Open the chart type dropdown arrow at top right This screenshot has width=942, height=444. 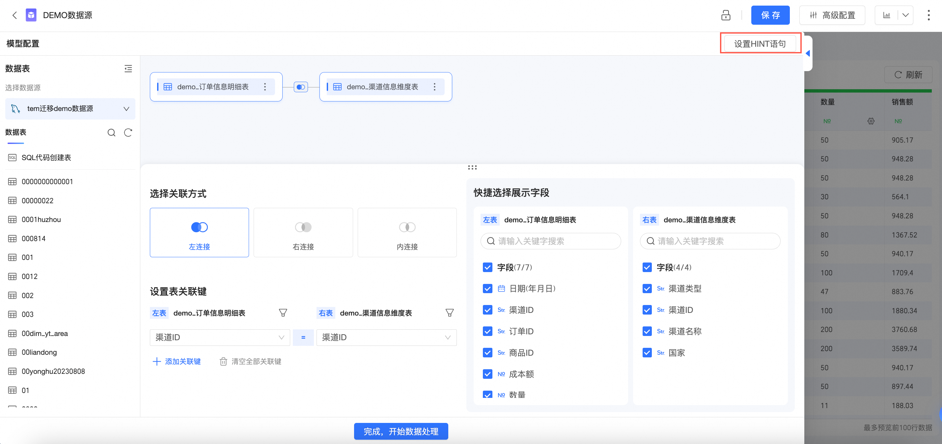coord(905,15)
